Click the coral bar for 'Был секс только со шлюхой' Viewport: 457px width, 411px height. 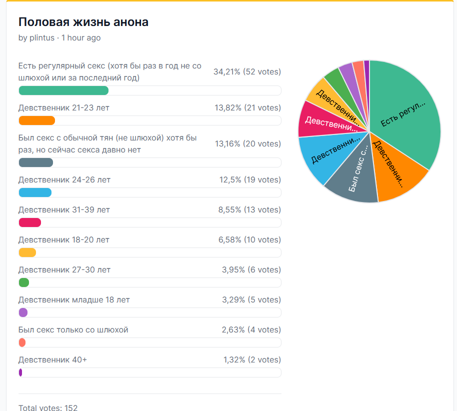pyautogui.click(x=22, y=342)
